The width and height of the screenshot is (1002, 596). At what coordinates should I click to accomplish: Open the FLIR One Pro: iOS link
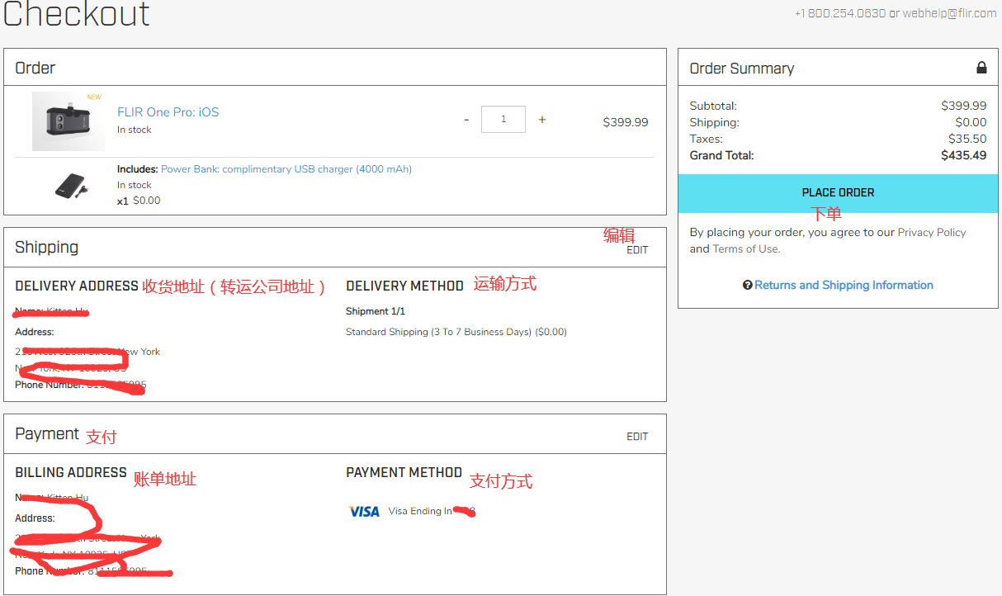point(168,112)
